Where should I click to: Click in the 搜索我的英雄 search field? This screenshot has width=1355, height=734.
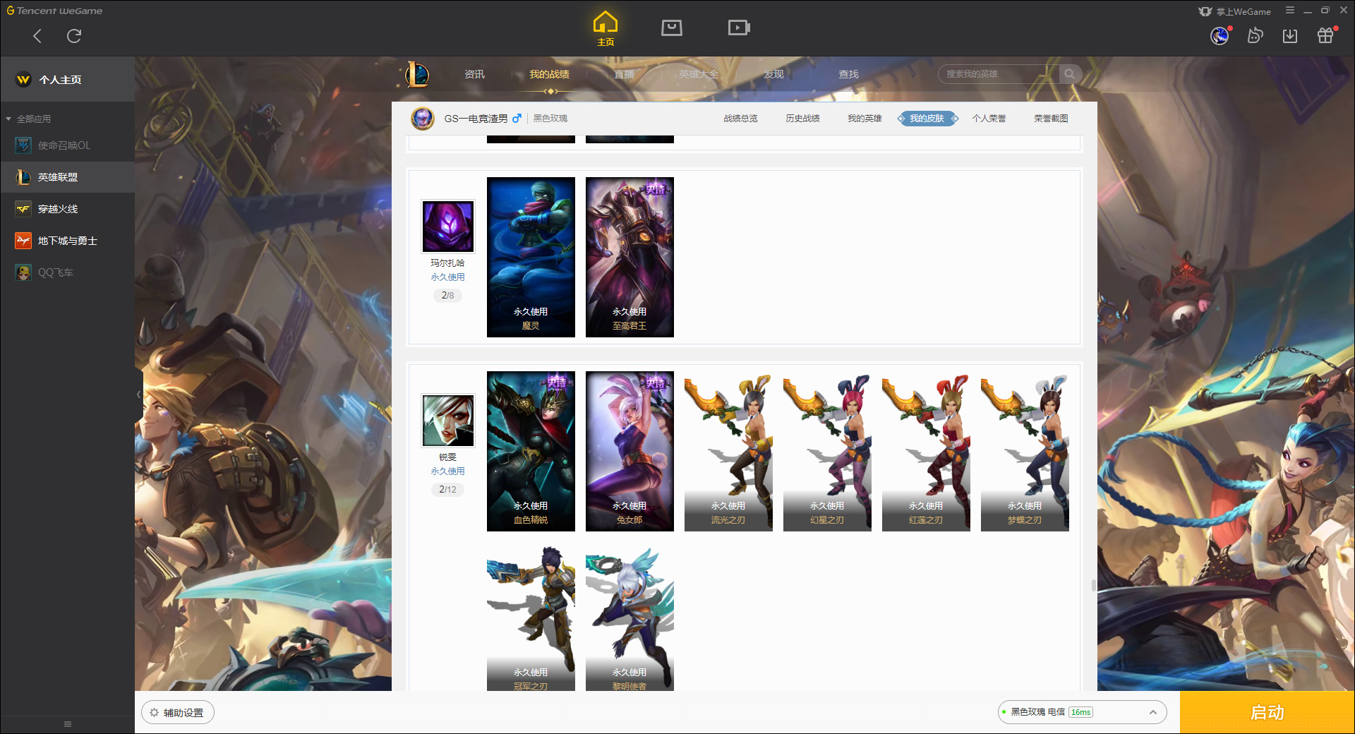pyautogui.click(x=999, y=74)
